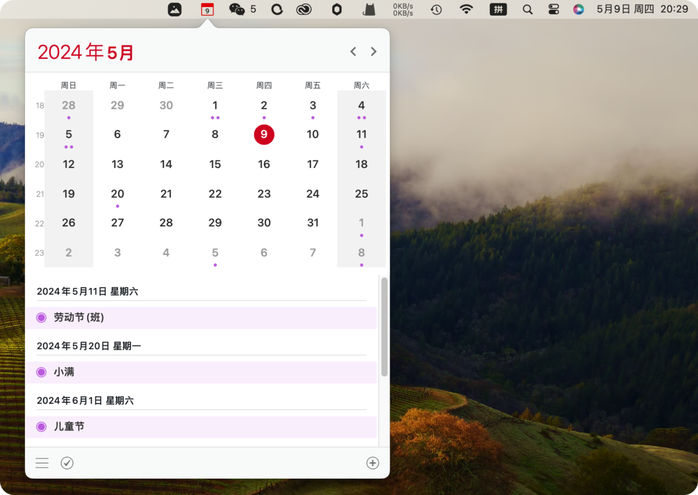Image resolution: width=698 pixels, height=495 pixels.
Task: Open the Creative Cloud menu bar icon
Action: 304,9
